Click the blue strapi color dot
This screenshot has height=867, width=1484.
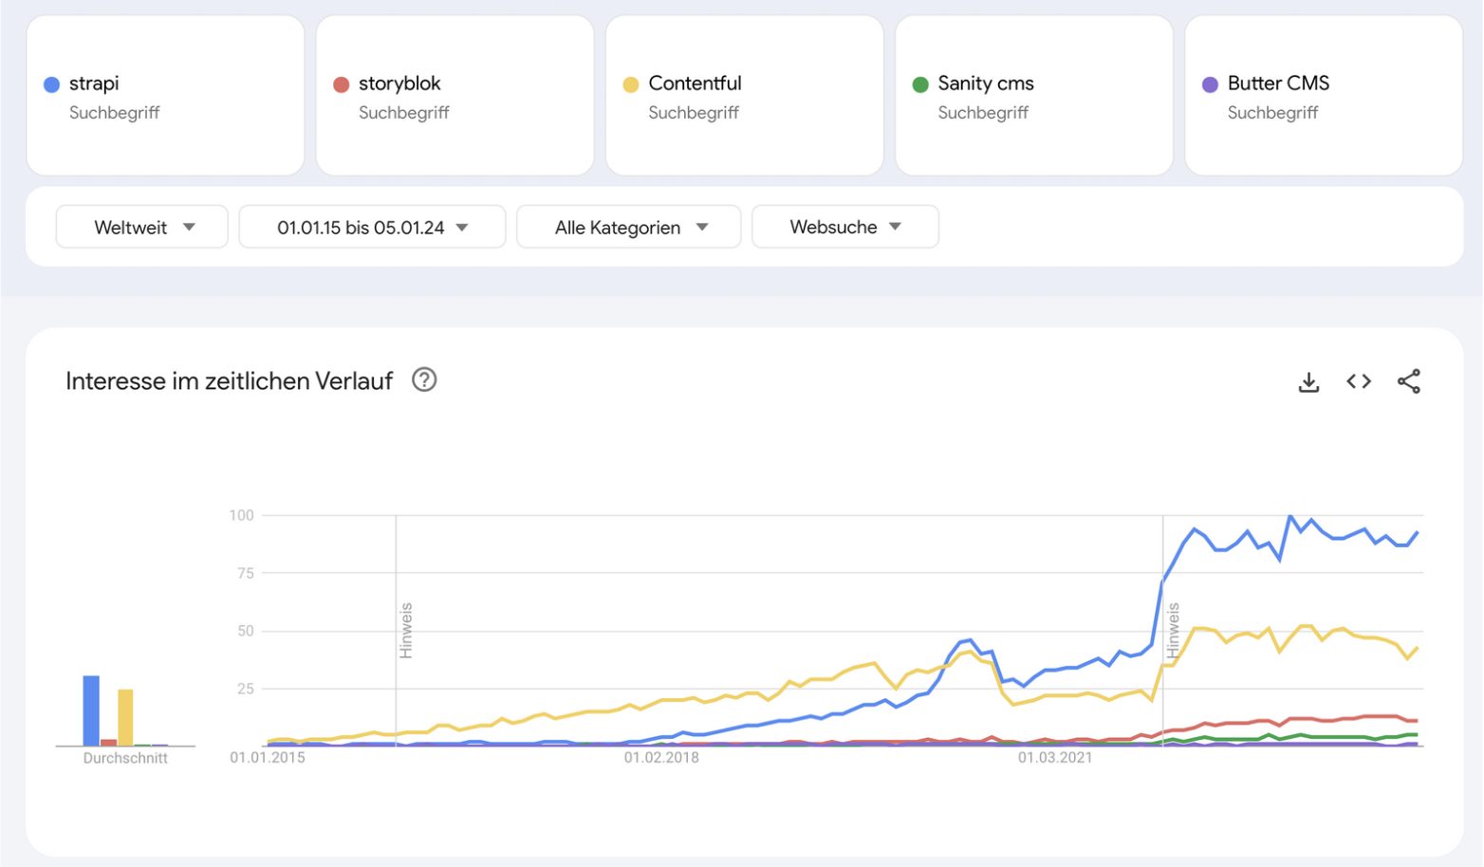[x=52, y=84]
